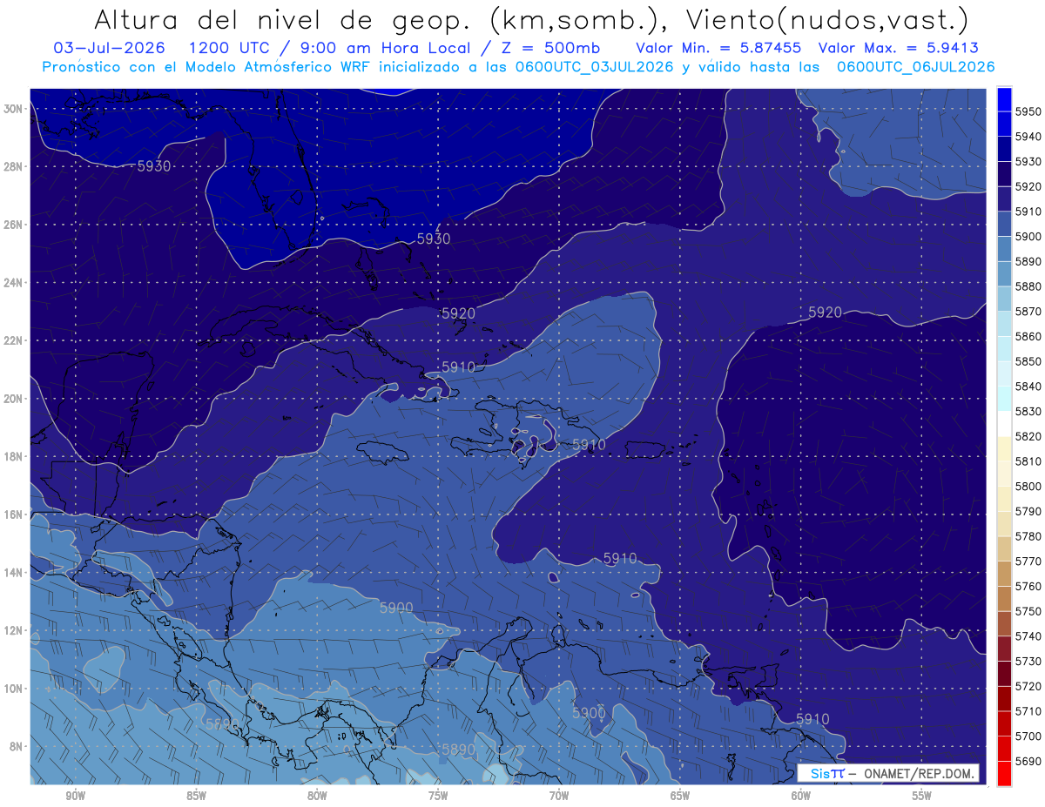The width and height of the screenshot is (1045, 807).
Task: Click the colorbar label 5940
Action: click(x=1028, y=137)
